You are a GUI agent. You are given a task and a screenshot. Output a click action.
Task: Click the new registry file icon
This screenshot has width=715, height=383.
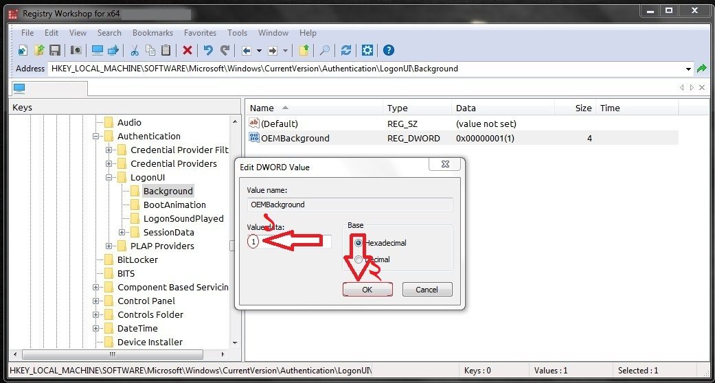click(x=23, y=50)
